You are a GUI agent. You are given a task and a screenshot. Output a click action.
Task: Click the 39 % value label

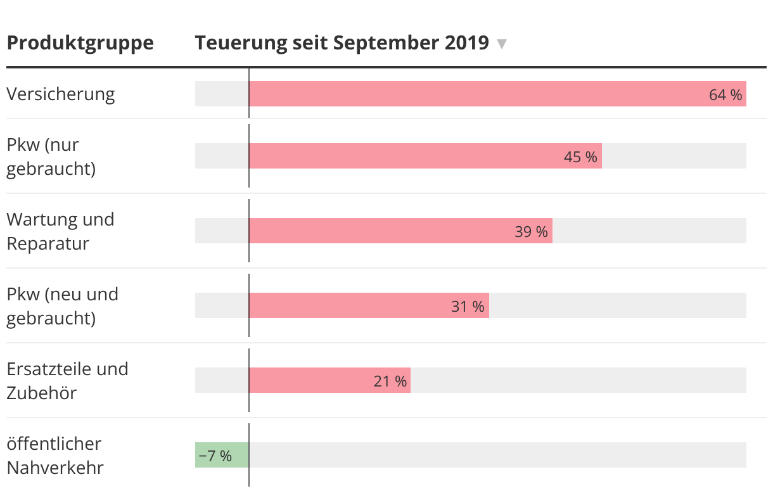pyautogui.click(x=531, y=232)
